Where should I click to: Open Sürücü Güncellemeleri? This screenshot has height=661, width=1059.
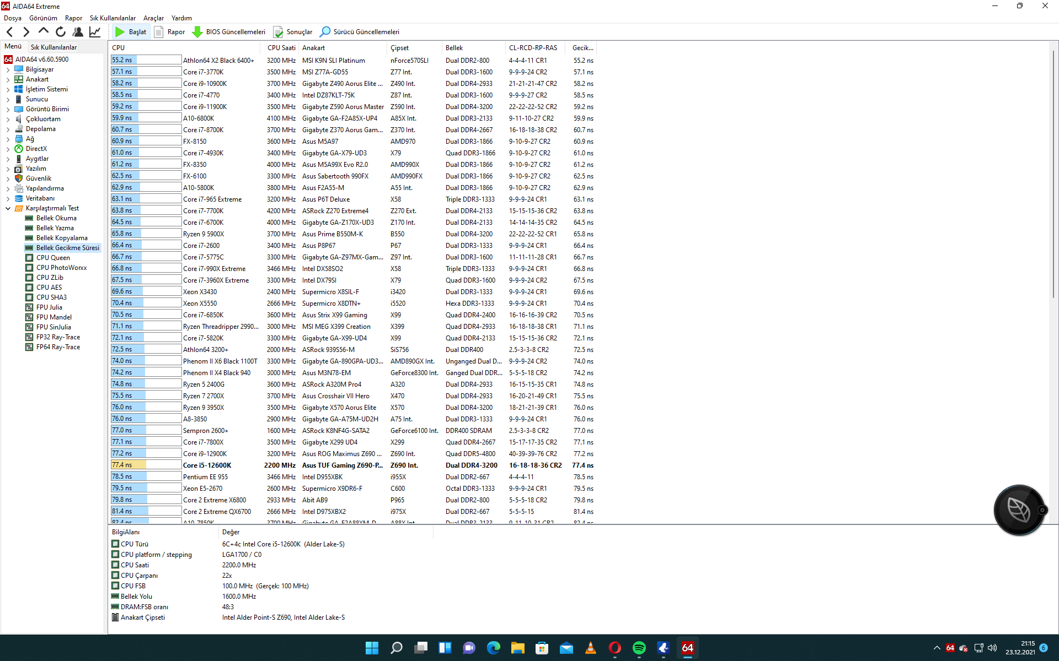[360, 32]
